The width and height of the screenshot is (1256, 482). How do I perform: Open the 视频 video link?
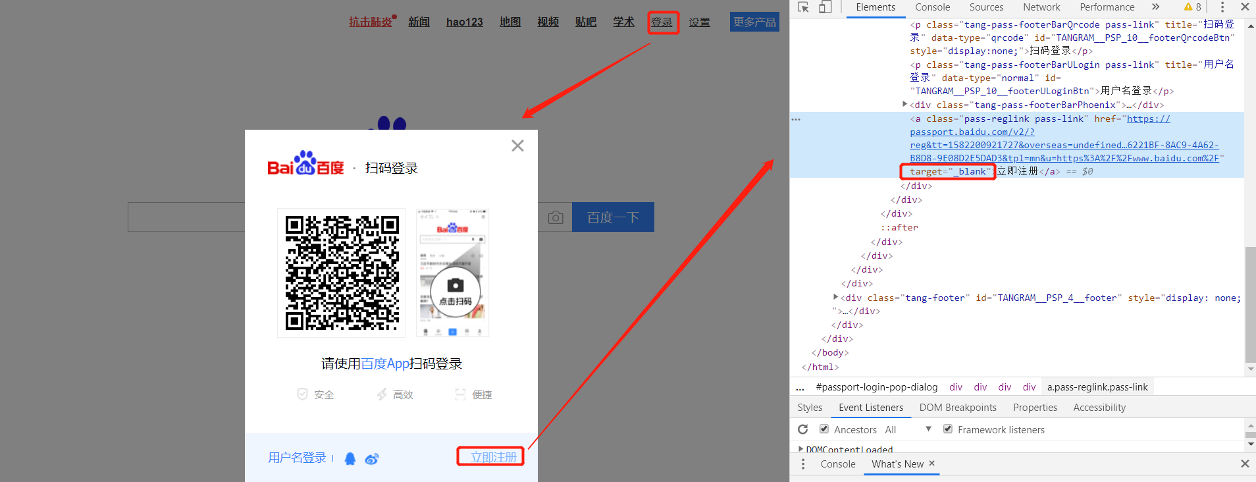548,22
